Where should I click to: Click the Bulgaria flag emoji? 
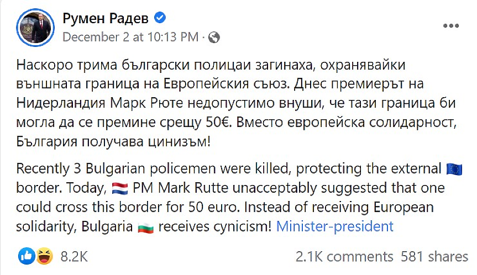(145, 227)
